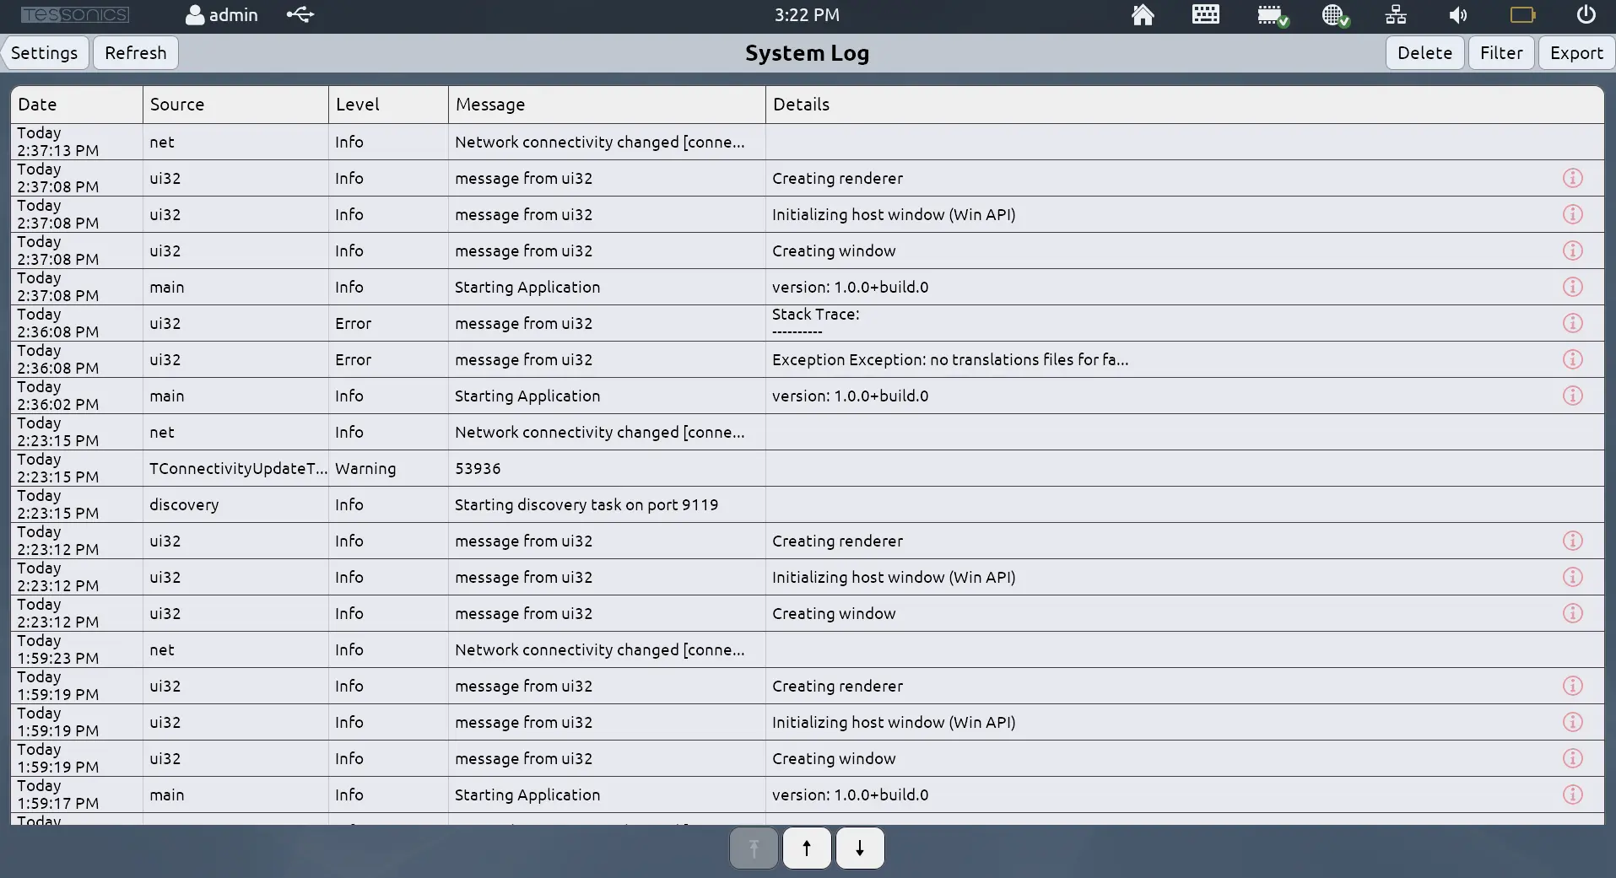1616x878 pixels.
Task: Click the Warning level cell
Action: click(388, 468)
